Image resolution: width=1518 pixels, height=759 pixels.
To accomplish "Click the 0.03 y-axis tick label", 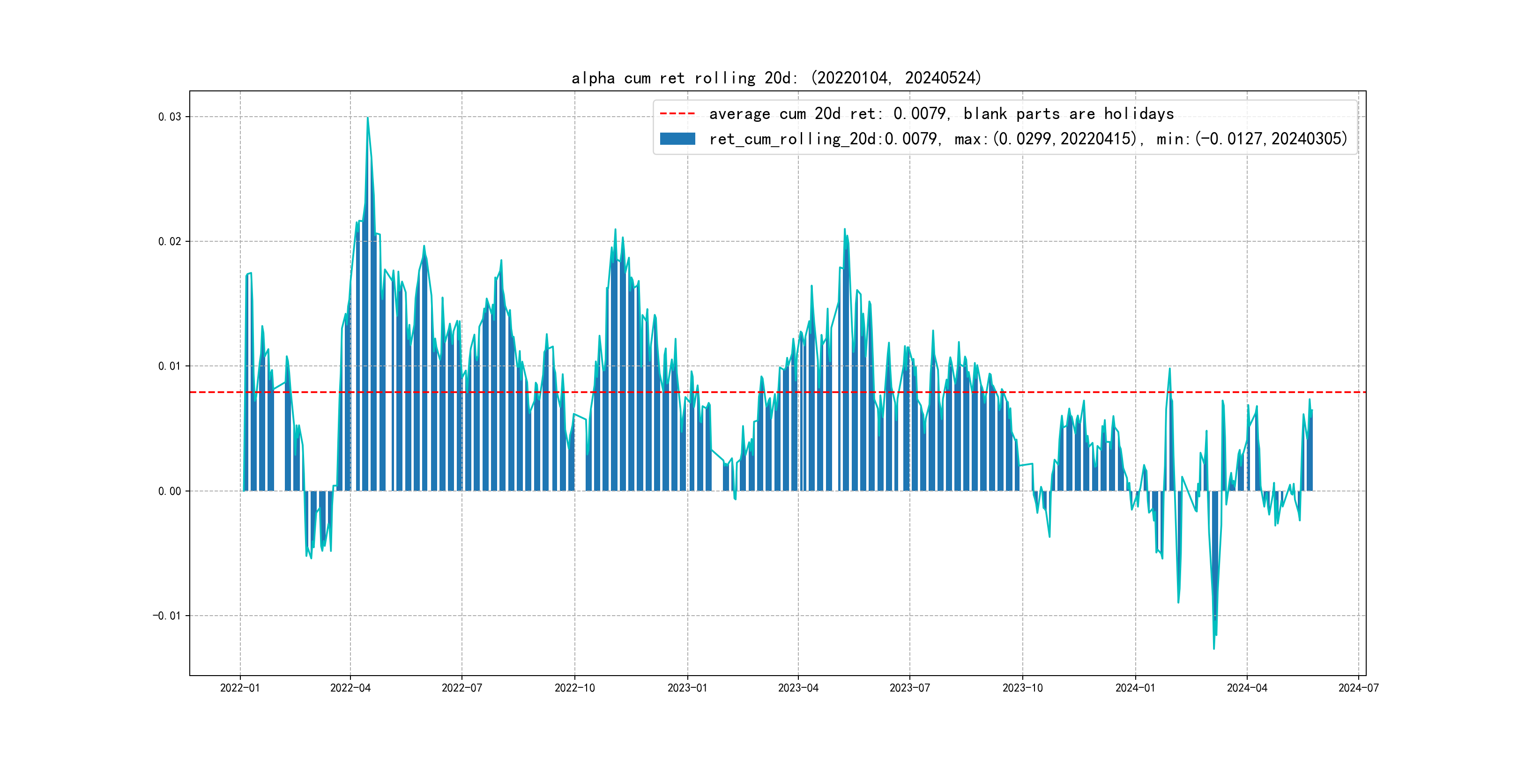I will click(169, 117).
